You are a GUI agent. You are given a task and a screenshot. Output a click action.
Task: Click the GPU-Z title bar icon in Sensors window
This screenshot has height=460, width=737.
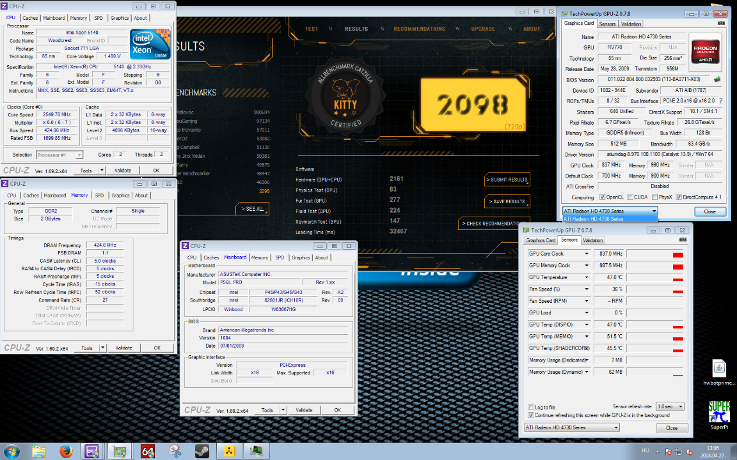coord(526,230)
